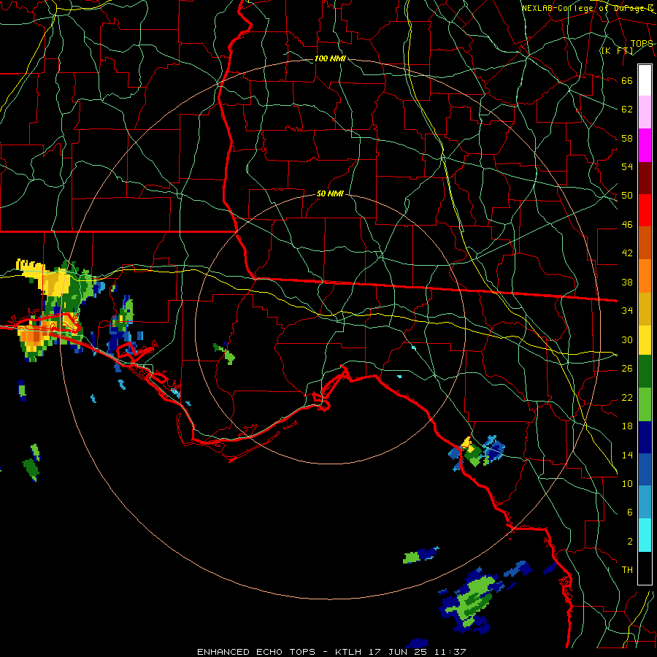Screen dimensions: 657x657
Task: Click the small green echo inside 50 NMI ring
Action: pyautogui.click(x=225, y=353)
